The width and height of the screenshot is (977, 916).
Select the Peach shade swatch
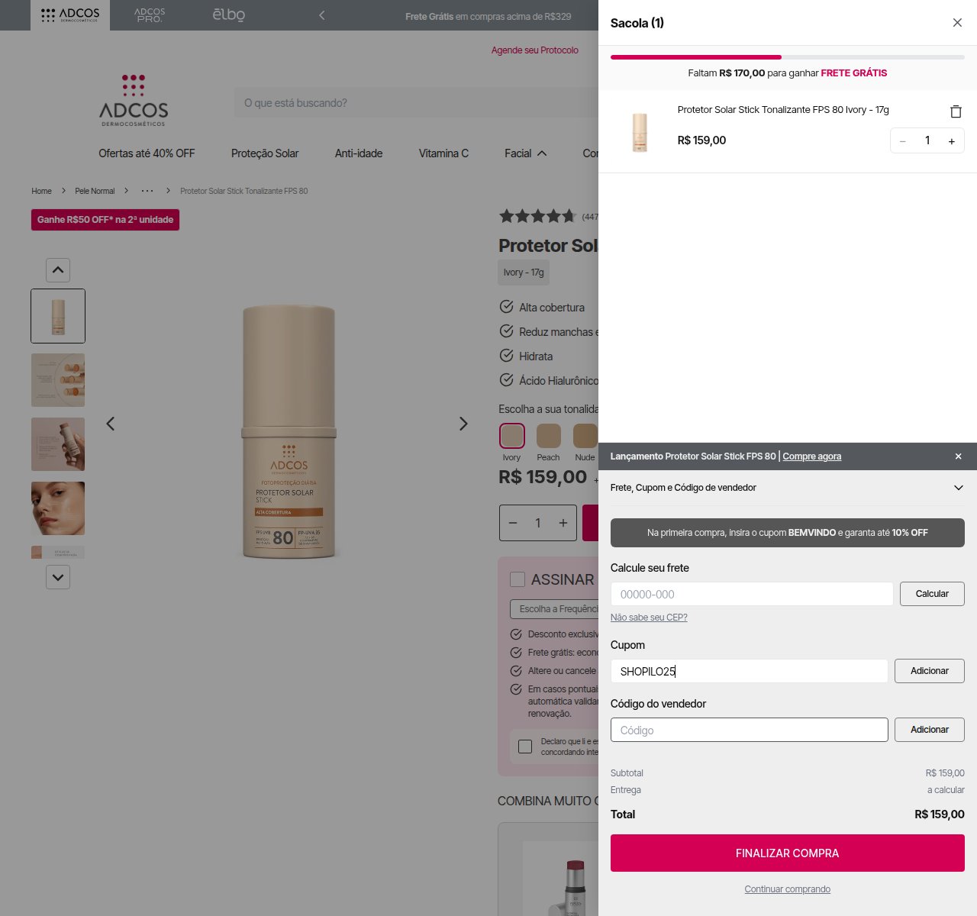point(549,436)
